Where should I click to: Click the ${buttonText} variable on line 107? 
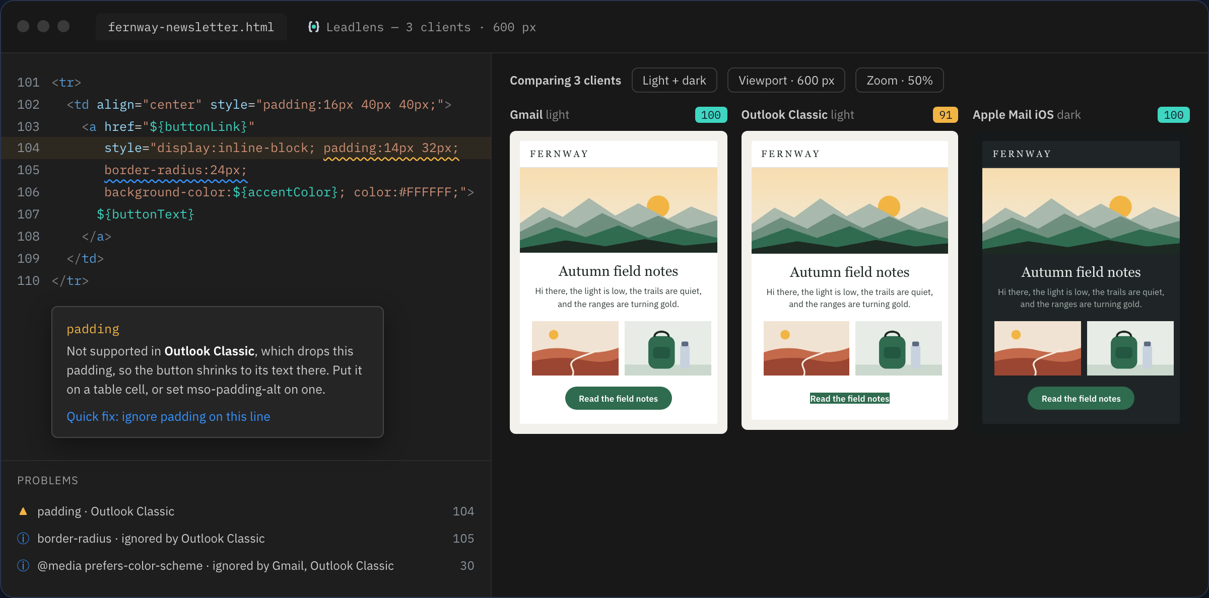click(146, 214)
